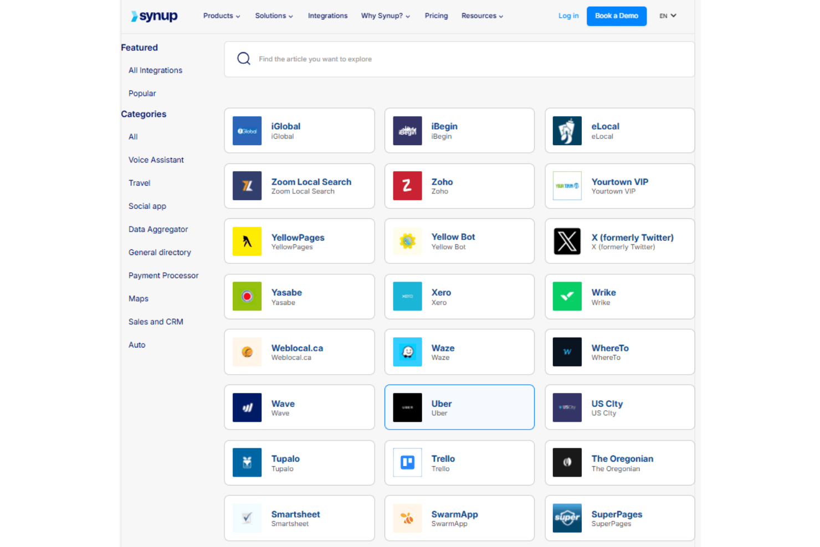The height and width of the screenshot is (547, 820).
Task: Filter by Sales and CRM category
Action: click(156, 322)
